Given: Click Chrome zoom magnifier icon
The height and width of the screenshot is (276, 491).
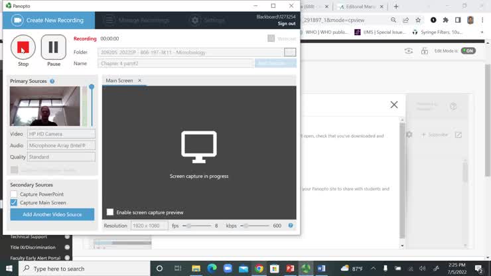Looking at the screenshot, I should 393,20.
